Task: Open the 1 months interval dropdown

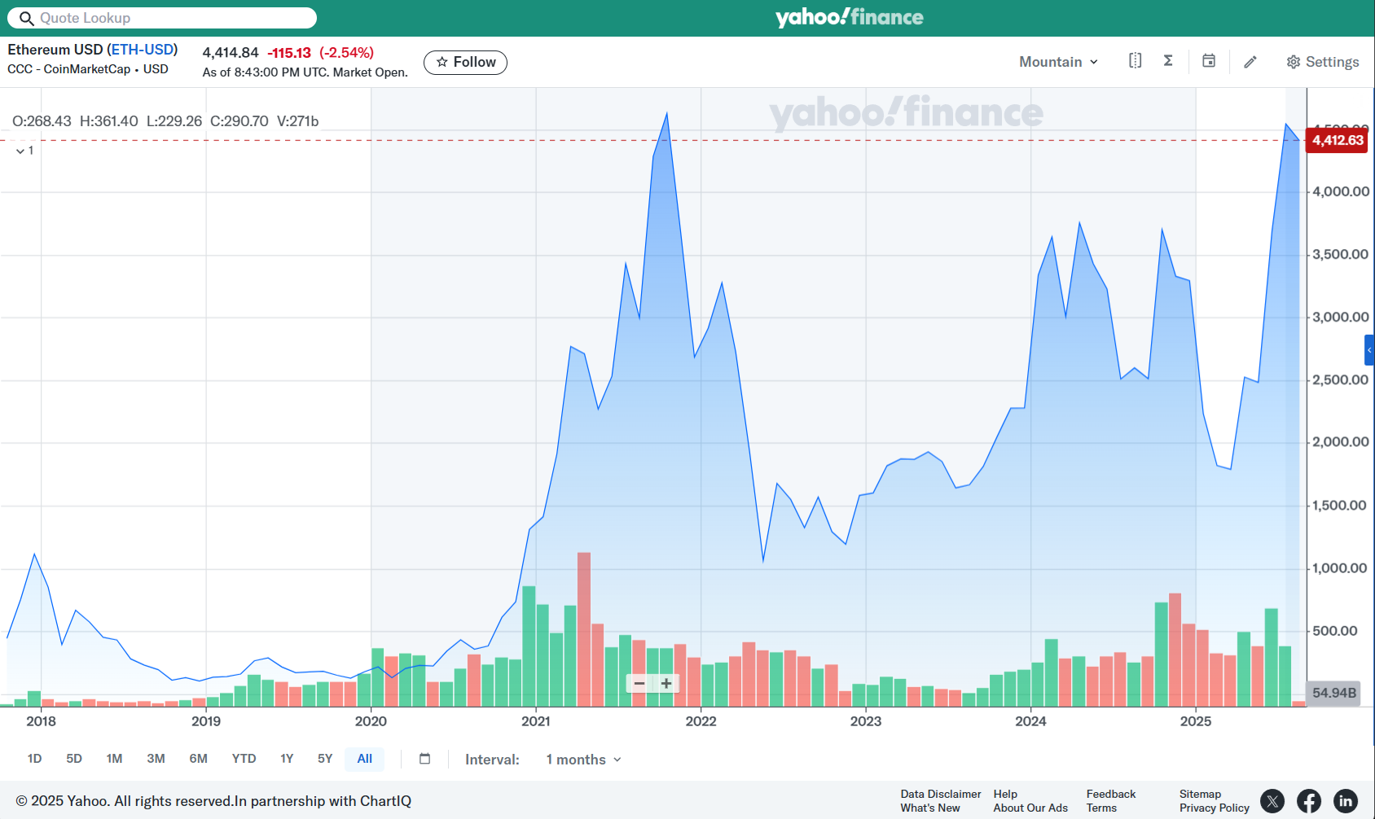Action: click(583, 760)
